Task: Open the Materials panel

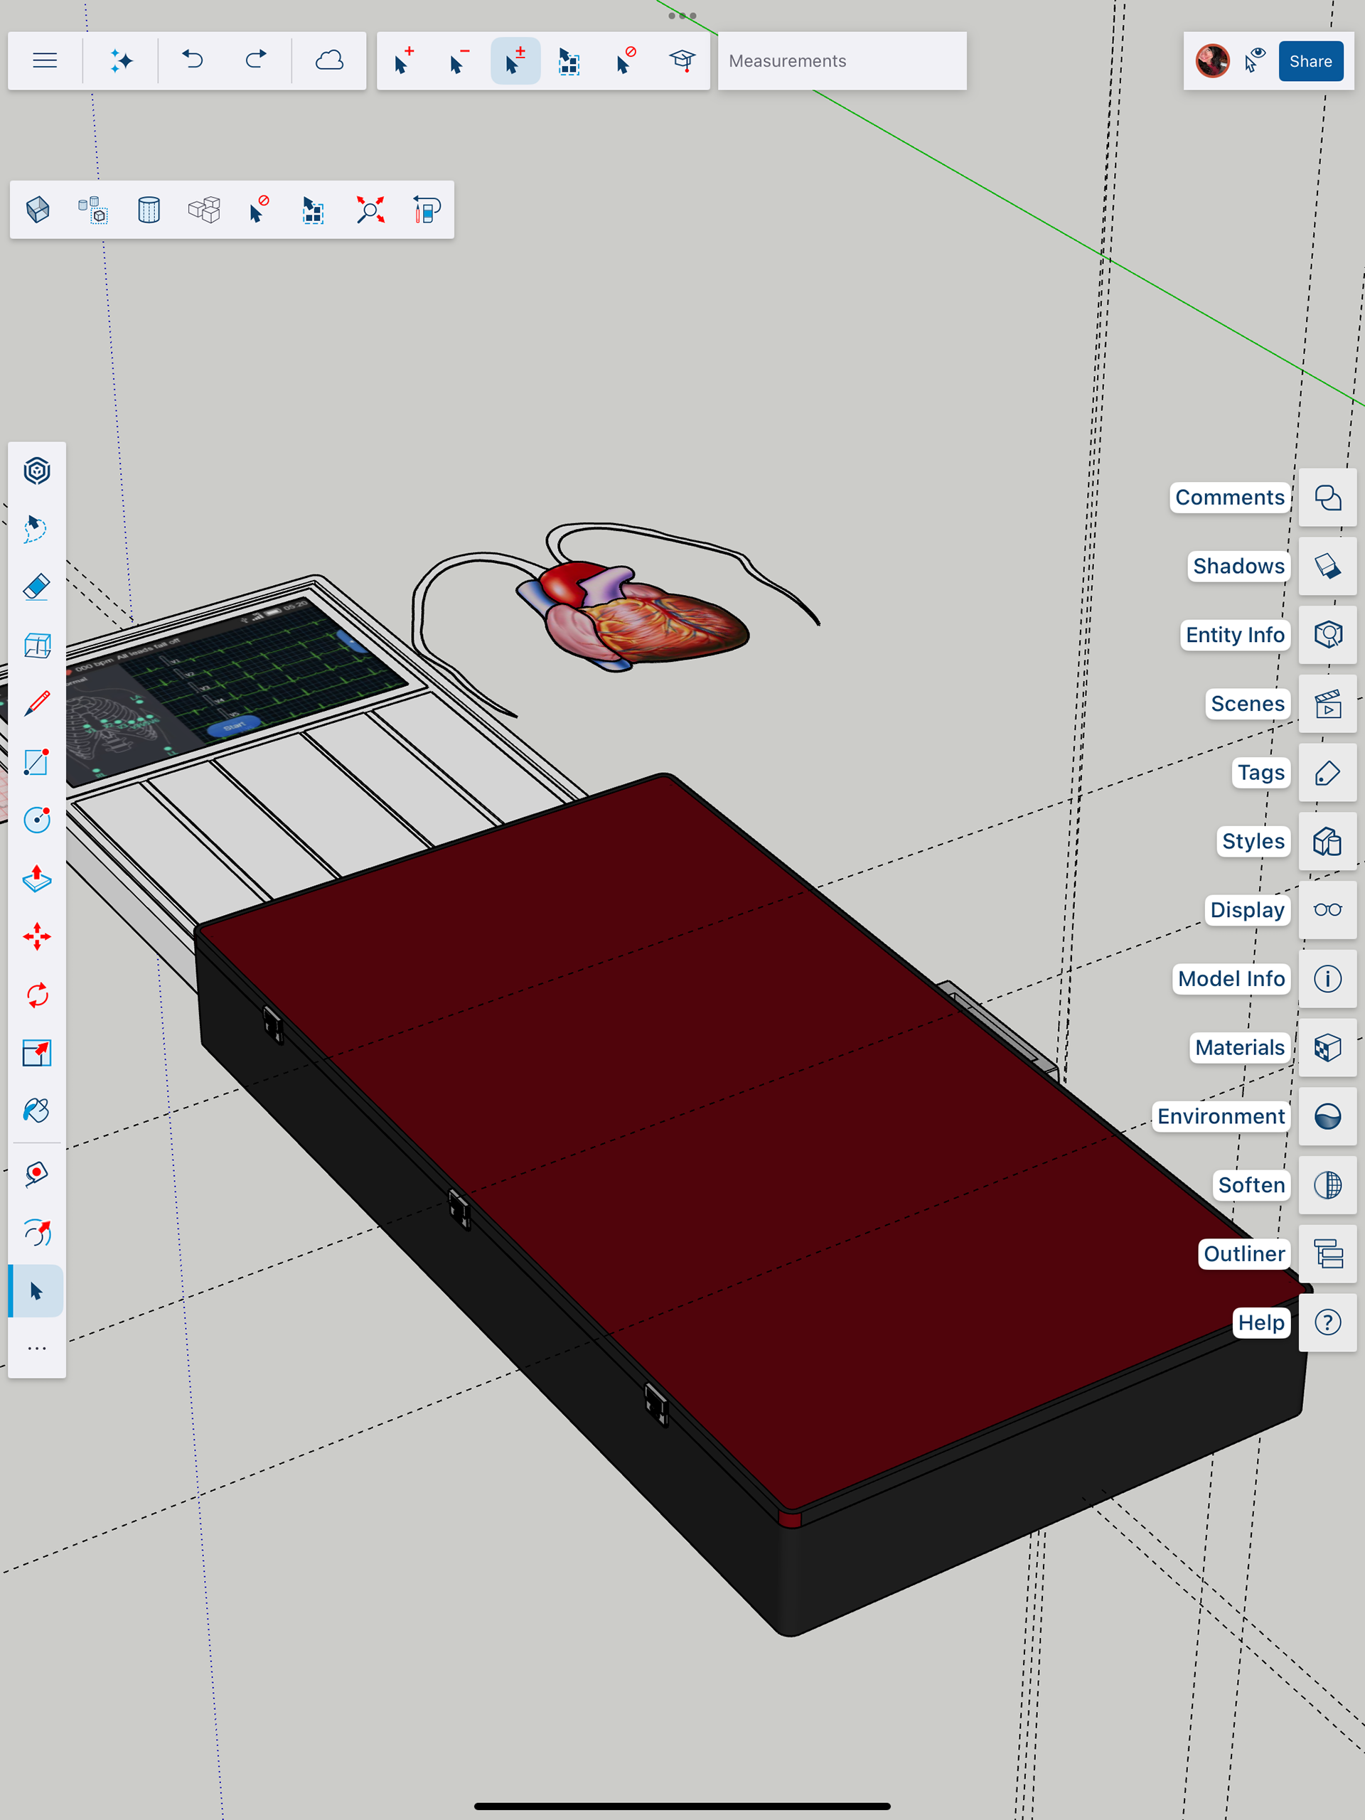Action: 1327,1047
